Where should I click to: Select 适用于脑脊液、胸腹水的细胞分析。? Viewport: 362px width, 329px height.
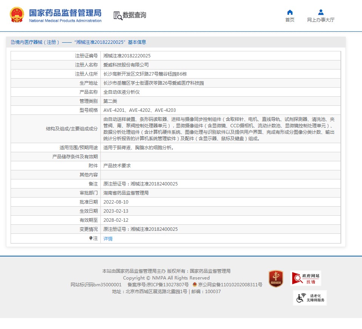[x=139, y=147]
